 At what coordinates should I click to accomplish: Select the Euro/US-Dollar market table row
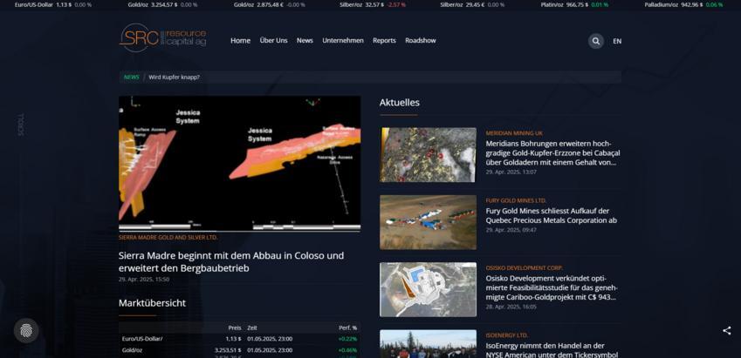(240, 339)
